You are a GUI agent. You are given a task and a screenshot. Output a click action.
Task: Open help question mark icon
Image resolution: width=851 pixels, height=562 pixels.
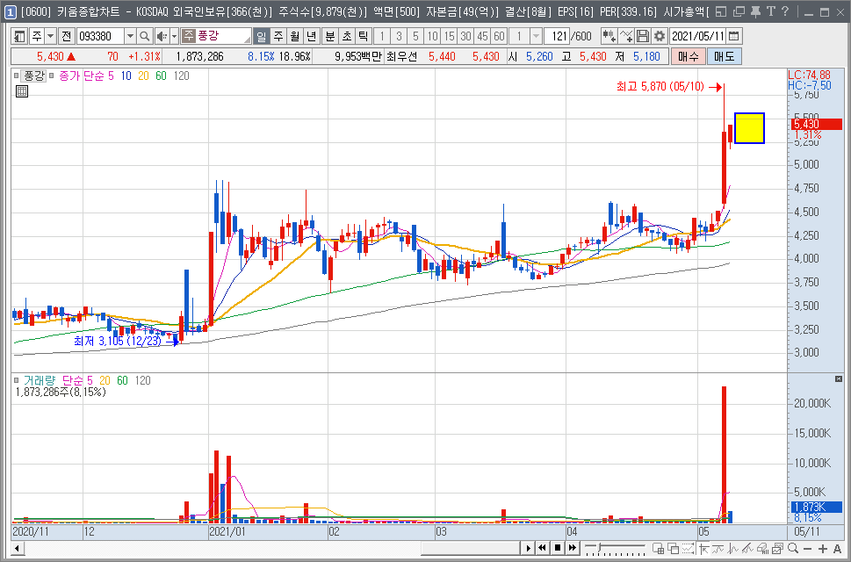[785, 11]
